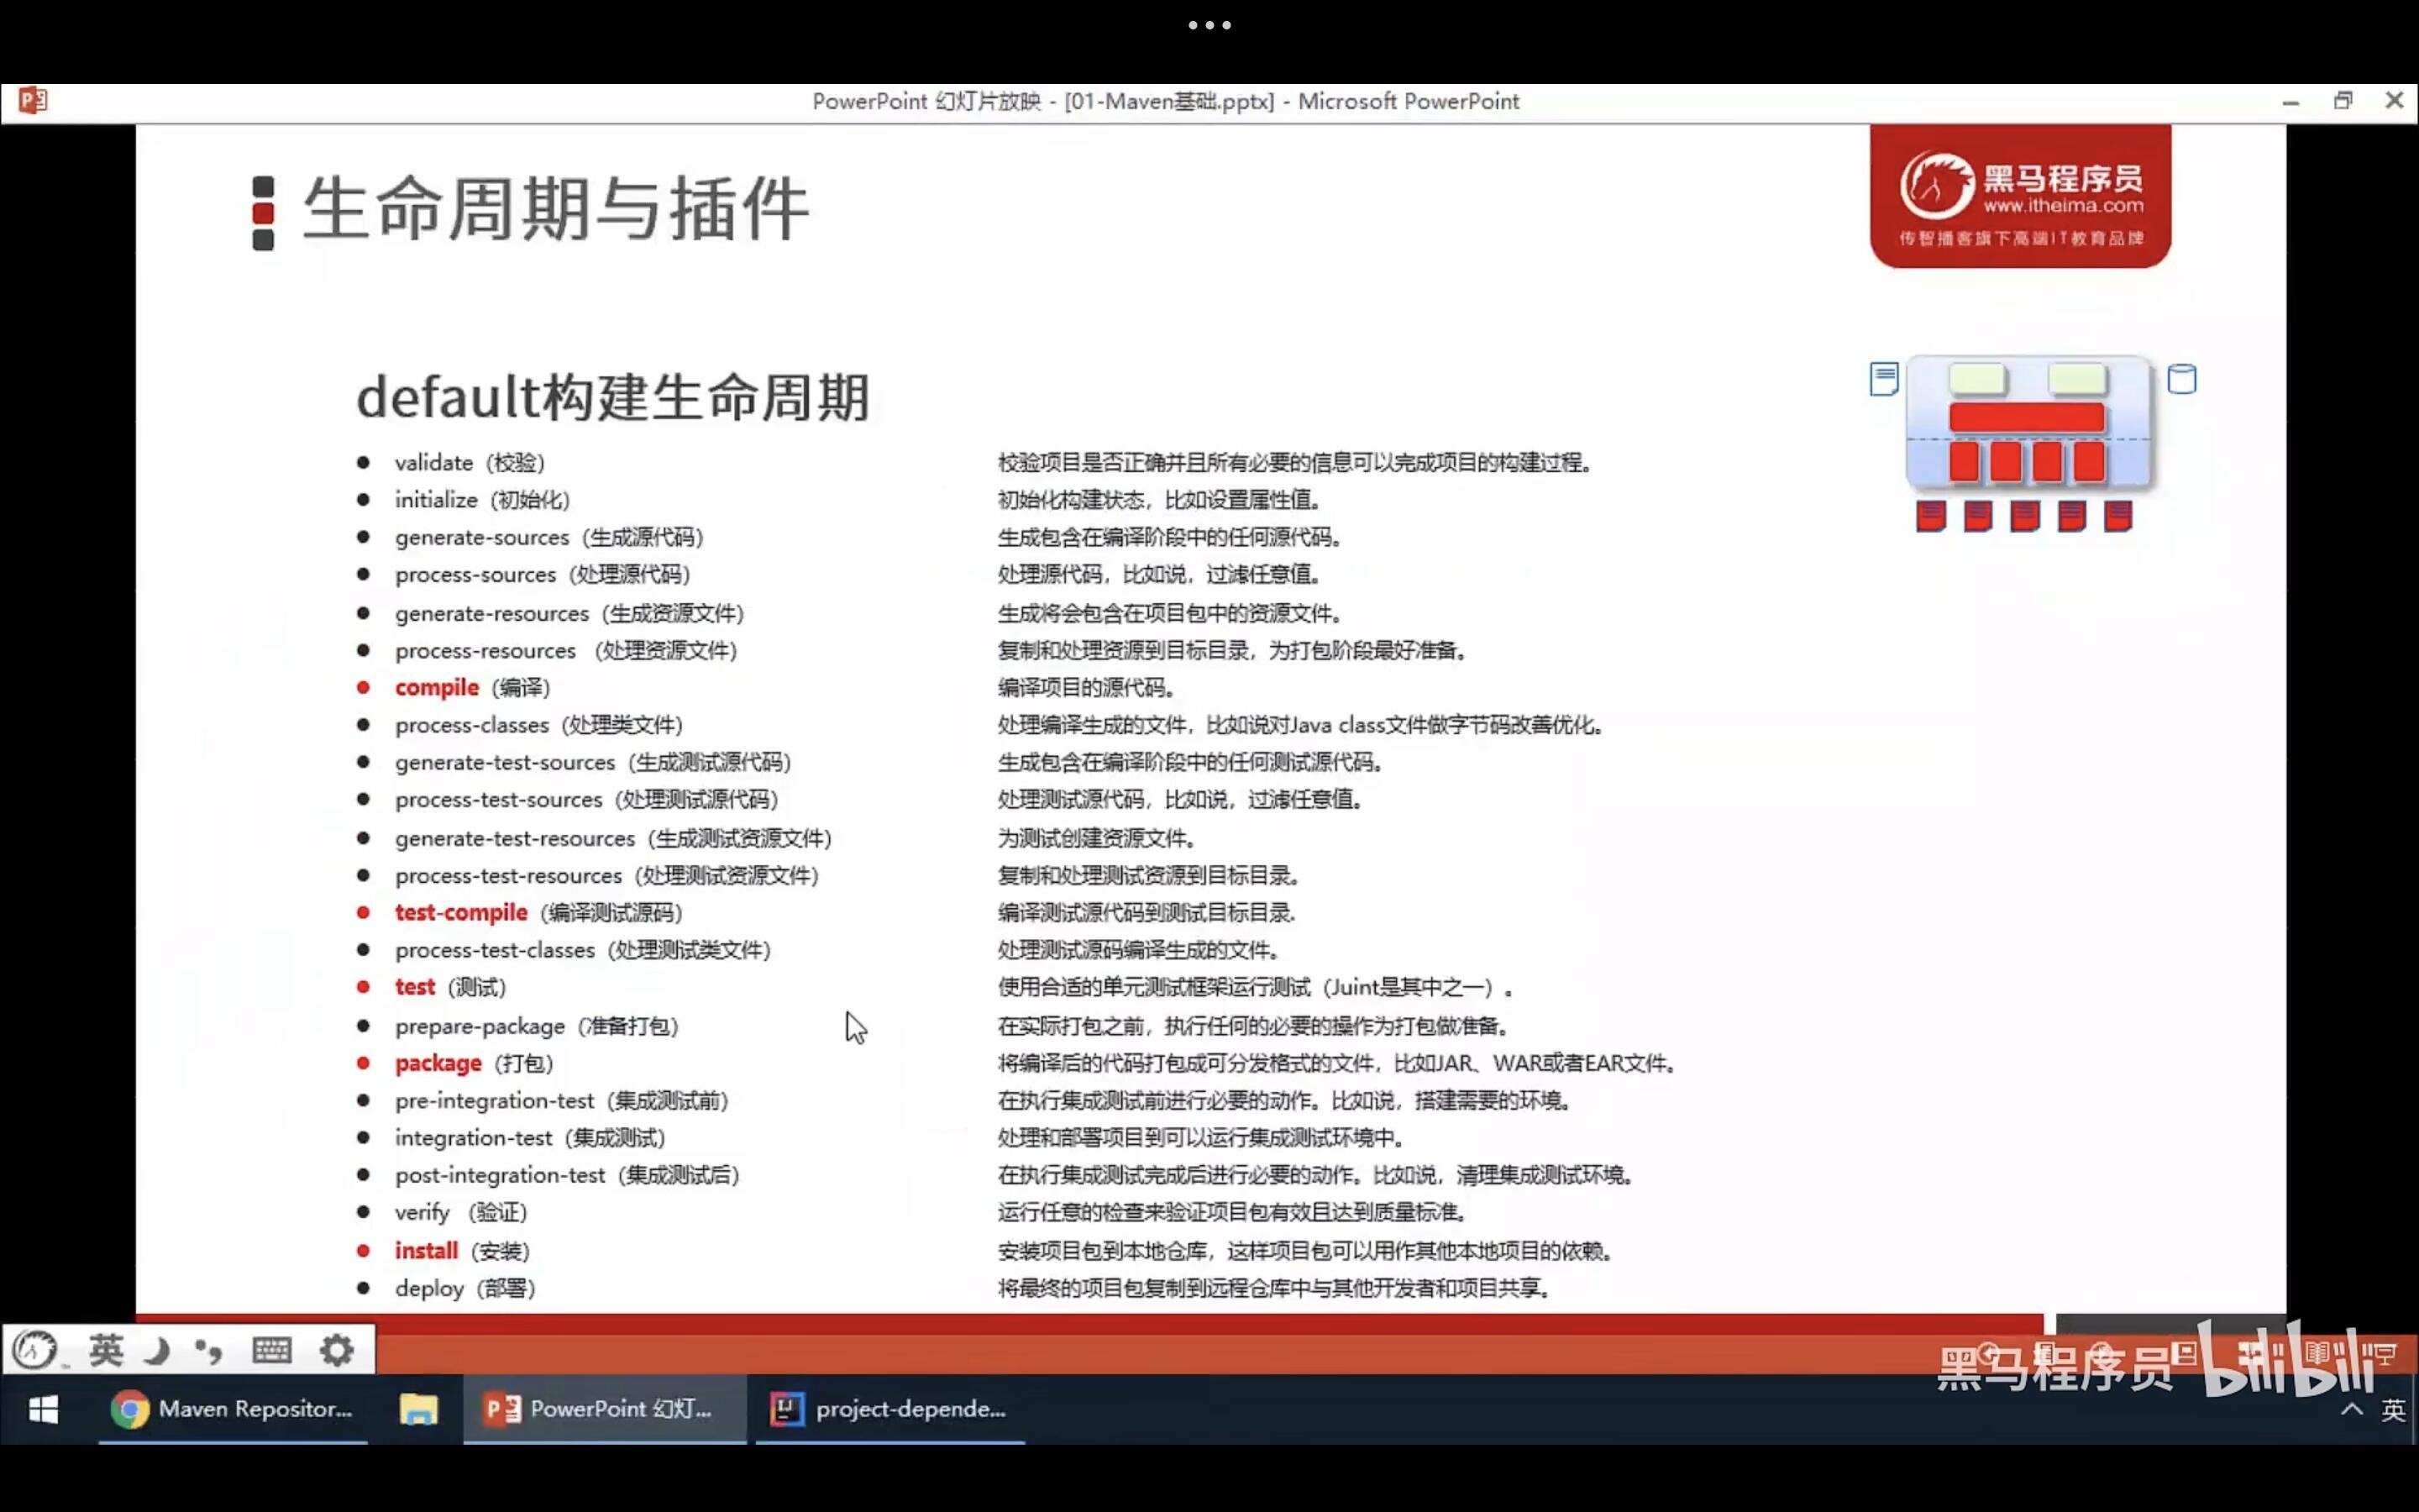Select the prepare-package list item
This screenshot has height=1512, width=2419.
(x=537, y=1026)
